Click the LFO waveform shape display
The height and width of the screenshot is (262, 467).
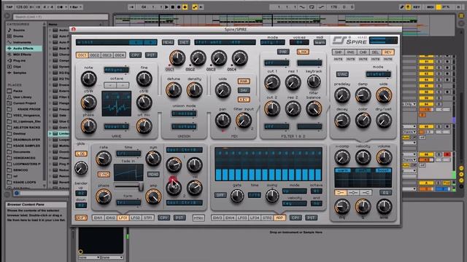coord(128,172)
